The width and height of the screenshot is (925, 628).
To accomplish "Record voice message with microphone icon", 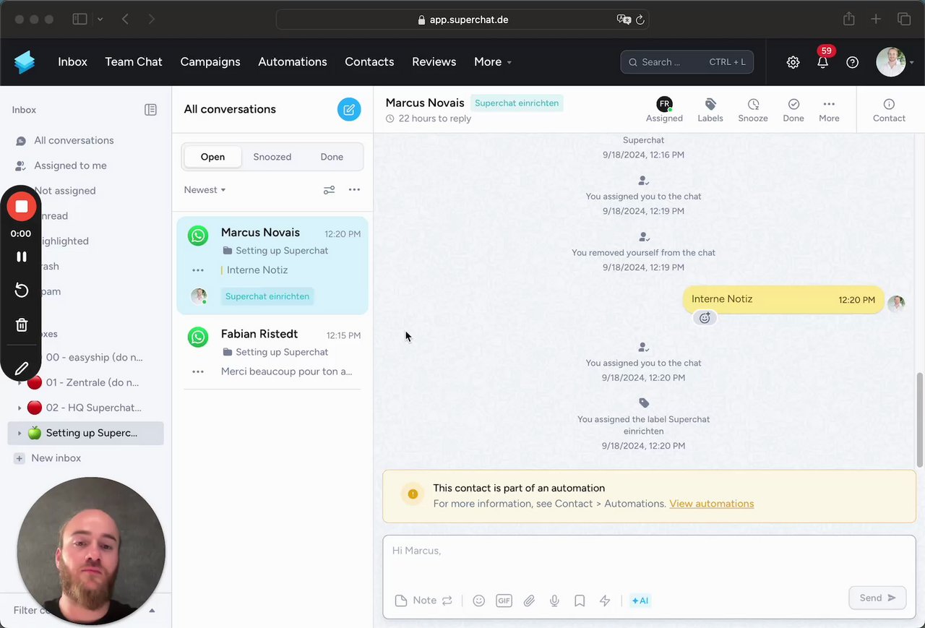I will [554, 600].
